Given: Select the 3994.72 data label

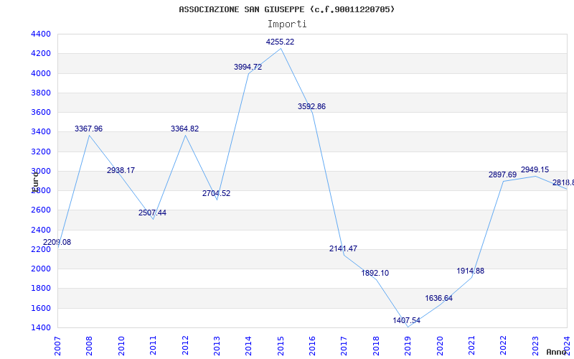Looking at the screenshot, I should (248, 67).
